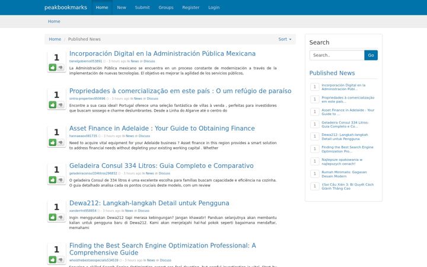Screen dimensions: 427x267
Task: Downvote the Propriedades à comercialização article
Action: (x=60, y=104)
